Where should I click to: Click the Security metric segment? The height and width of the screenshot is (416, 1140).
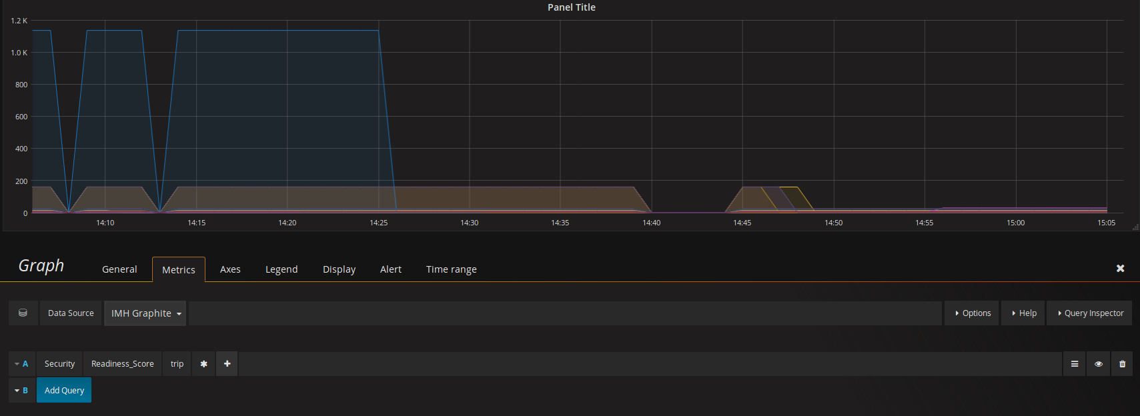tap(59, 364)
